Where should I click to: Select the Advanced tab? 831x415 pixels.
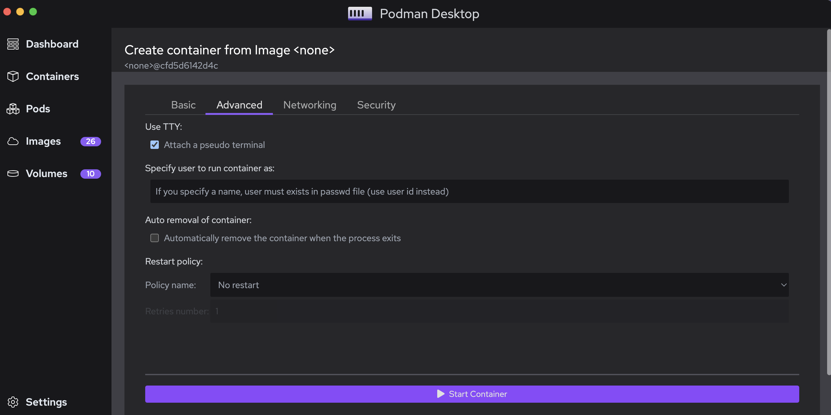point(239,105)
